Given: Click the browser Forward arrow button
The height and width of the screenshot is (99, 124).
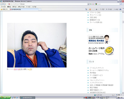Looking at the screenshot, I should pos(4,4).
